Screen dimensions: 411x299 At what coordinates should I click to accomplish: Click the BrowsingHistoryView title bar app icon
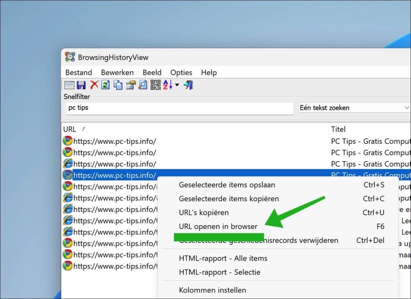point(70,57)
